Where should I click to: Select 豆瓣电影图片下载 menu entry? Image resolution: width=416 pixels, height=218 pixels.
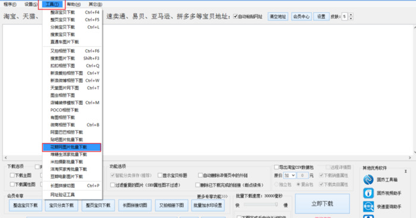[x=72, y=177]
